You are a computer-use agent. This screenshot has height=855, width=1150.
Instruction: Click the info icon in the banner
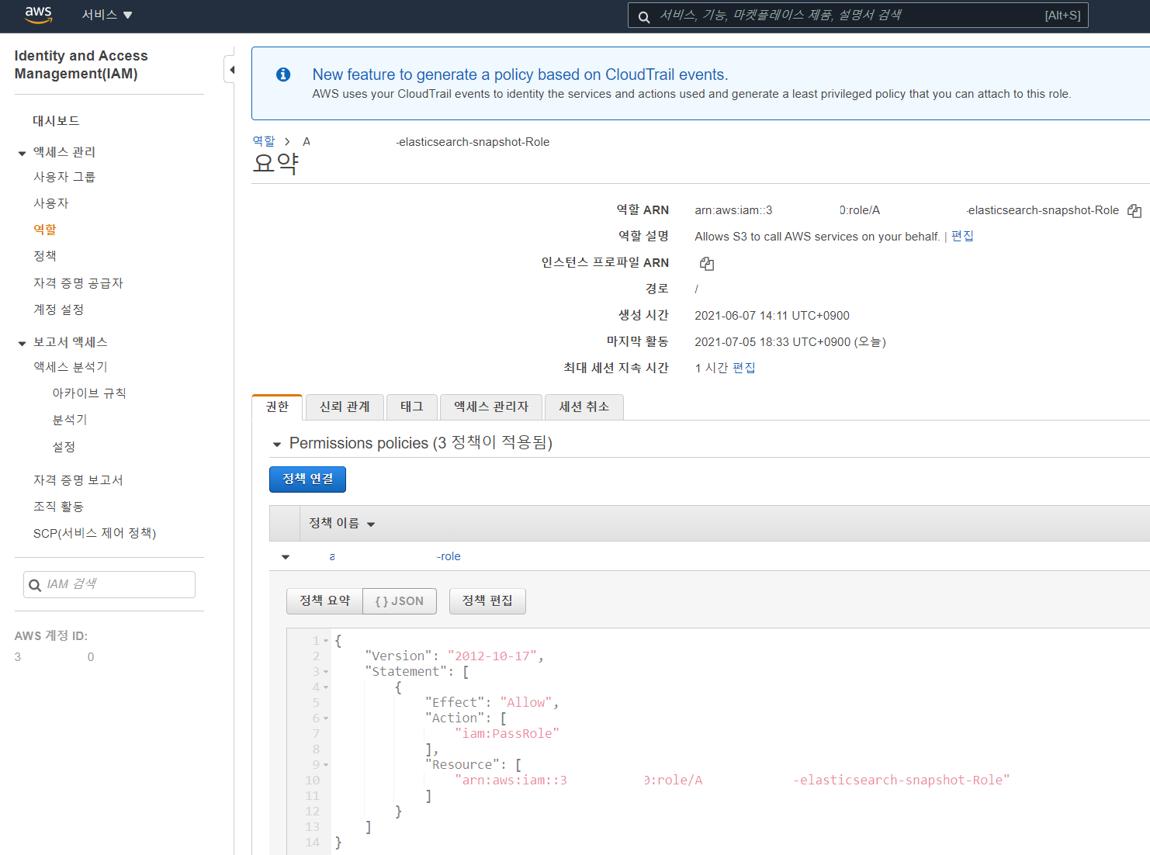[x=283, y=74]
